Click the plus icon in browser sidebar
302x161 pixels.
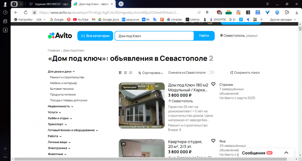click(5, 148)
